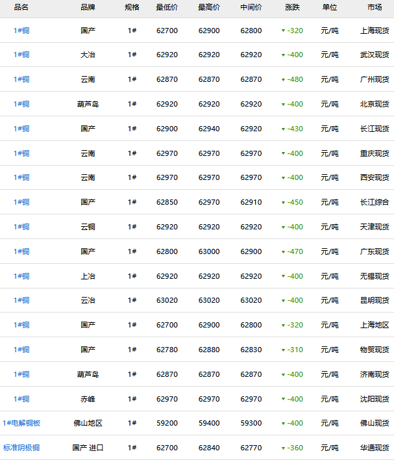The image size is (394, 462).
Task: Select the 1#铜 link for 沈阳现货
Action: click(x=21, y=399)
